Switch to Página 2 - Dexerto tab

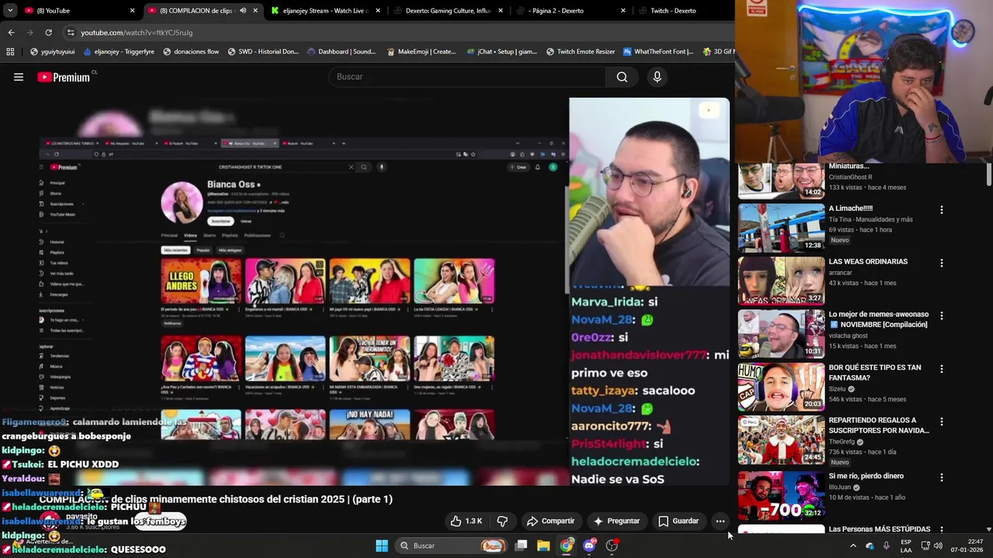coord(570,11)
